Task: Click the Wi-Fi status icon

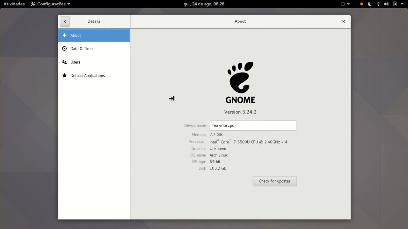Action: tap(378, 4)
